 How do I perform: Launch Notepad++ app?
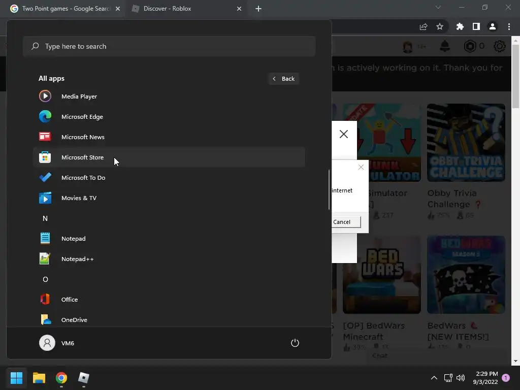point(169,258)
